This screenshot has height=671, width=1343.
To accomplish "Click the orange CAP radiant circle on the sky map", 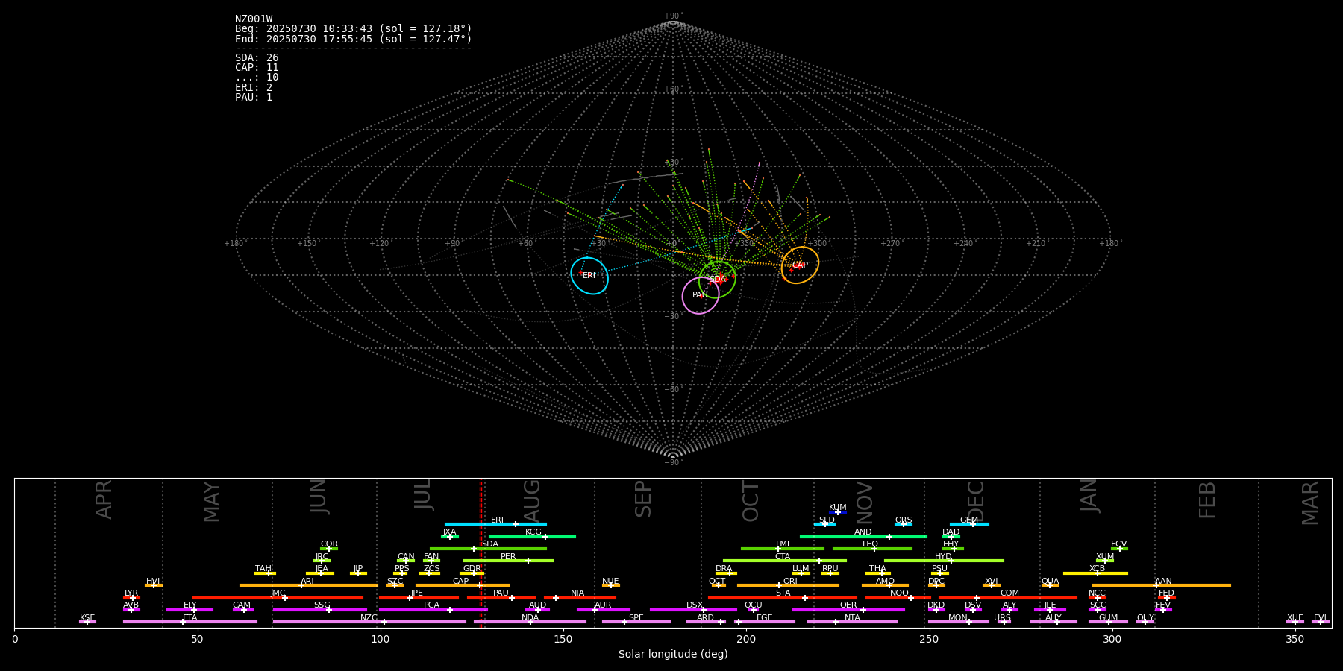I will coord(800,265).
